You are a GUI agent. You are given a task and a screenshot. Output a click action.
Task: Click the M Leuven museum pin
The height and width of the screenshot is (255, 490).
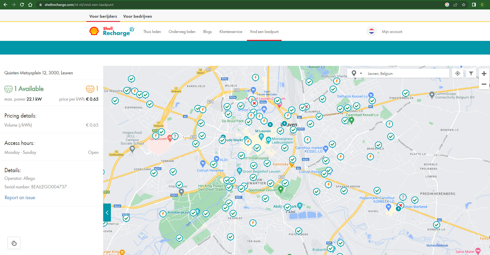261,136
